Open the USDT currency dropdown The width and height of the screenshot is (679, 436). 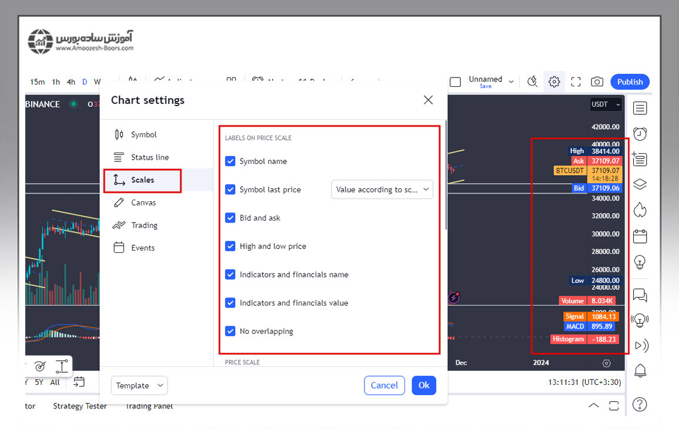coord(606,104)
